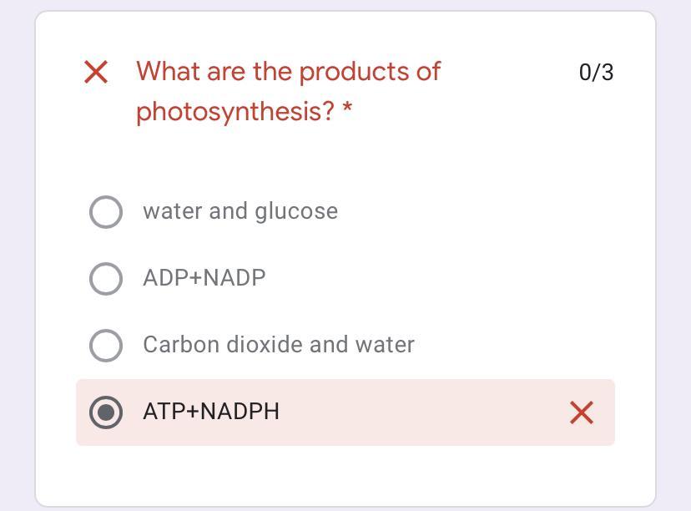This screenshot has width=691, height=511.
Task: Click the word 'glucose' in the first option
Action: (x=296, y=212)
